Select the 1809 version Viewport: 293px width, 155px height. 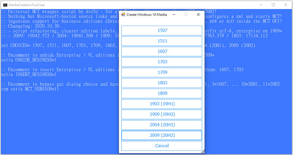[162, 93]
